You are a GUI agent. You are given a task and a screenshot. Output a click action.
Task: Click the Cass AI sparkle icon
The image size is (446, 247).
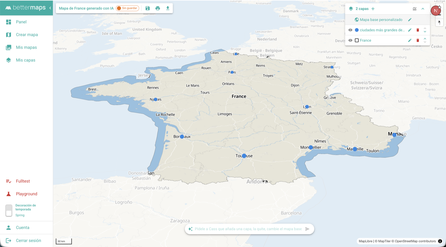pos(190,229)
